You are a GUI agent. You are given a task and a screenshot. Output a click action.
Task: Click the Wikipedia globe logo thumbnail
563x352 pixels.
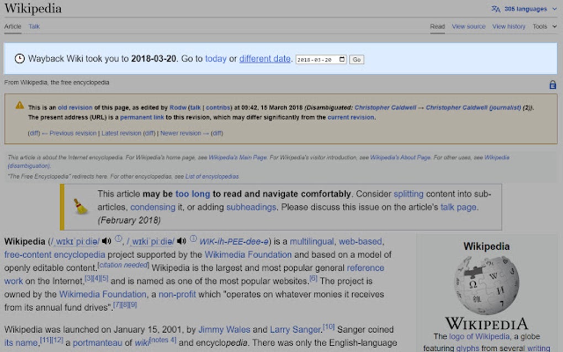pyautogui.click(x=485, y=284)
